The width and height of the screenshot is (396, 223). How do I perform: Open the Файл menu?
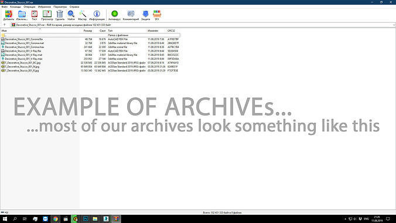(x=4, y=7)
